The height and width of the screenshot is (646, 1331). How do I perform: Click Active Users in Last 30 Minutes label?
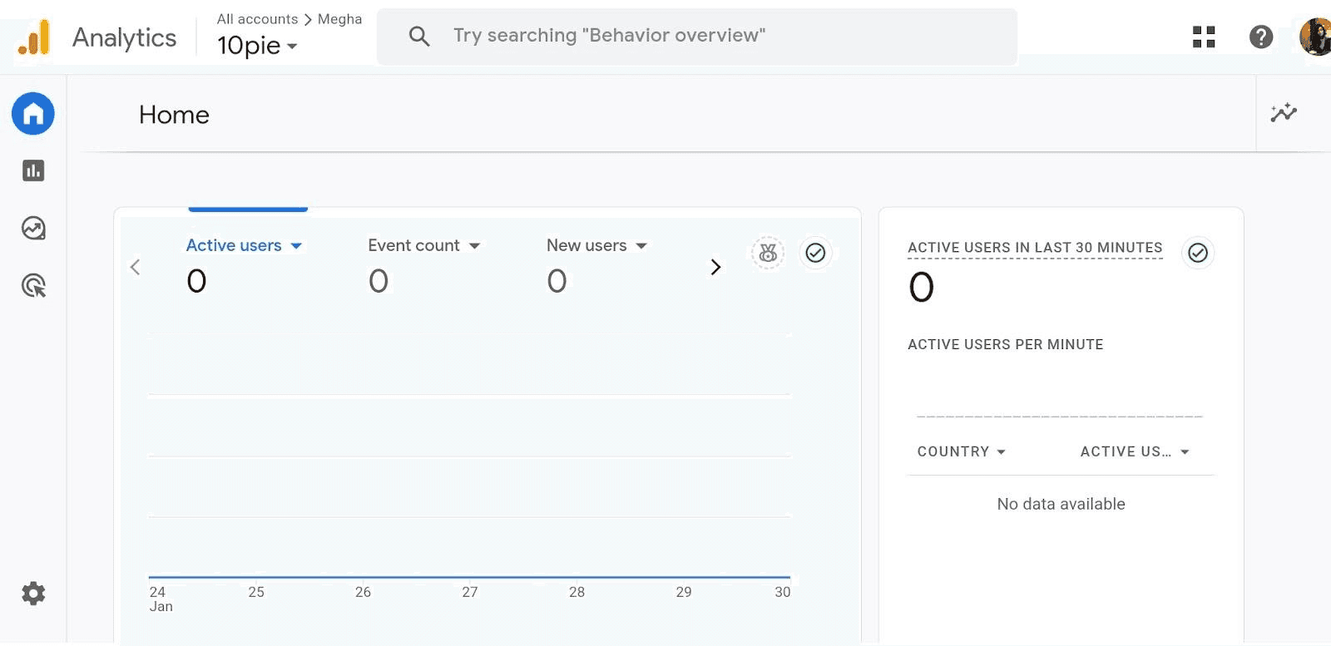point(1035,248)
